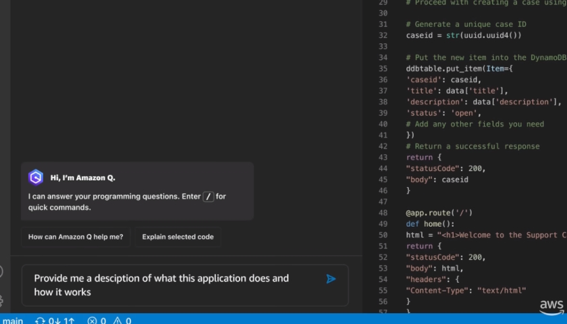Click the '"body": caseid' code line
The height and width of the screenshot is (324, 567).
coord(437,180)
